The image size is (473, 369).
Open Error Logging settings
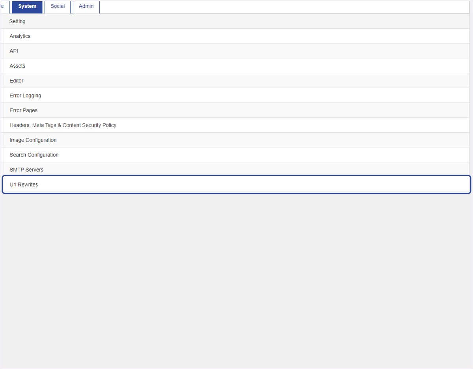pos(236,96)
